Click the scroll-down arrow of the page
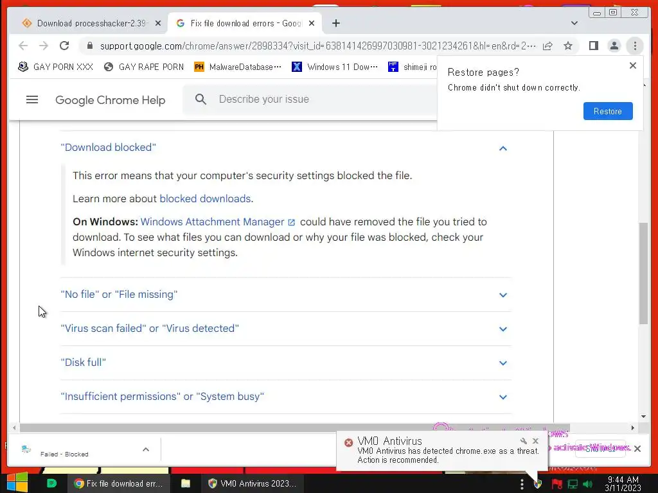Image resolution: width=658 pixels, height=493 pixels. click(x=643, y=416)
